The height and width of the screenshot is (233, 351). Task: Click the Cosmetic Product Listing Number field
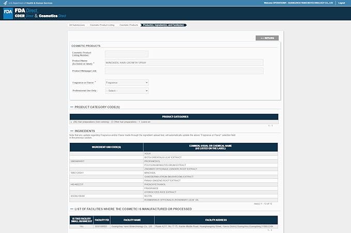127,54
